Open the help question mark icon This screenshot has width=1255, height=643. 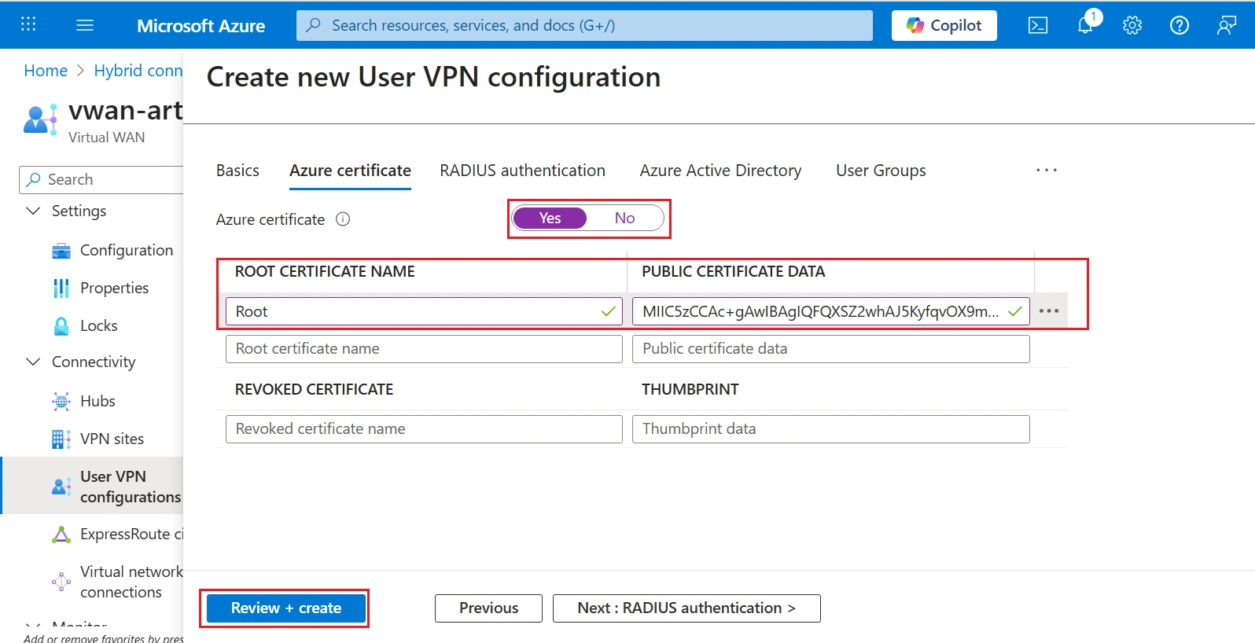1180,25
